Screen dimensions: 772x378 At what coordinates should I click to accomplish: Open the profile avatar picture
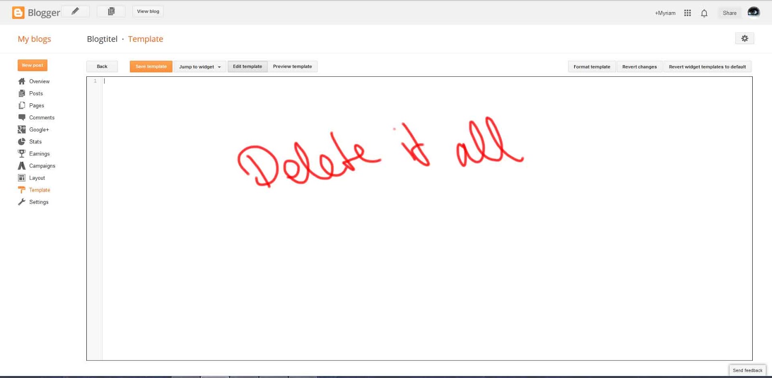click(x=754, y=12)
